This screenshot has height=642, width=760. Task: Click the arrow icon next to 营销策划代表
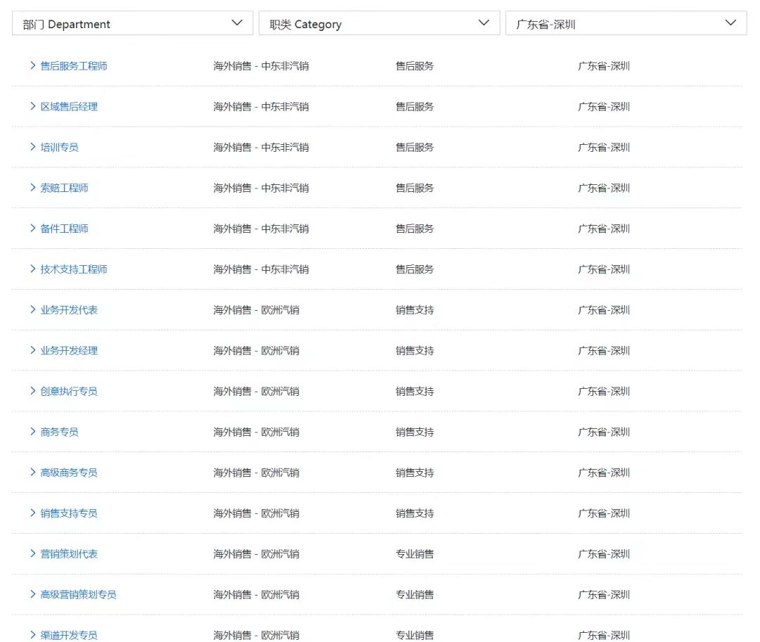32,554
